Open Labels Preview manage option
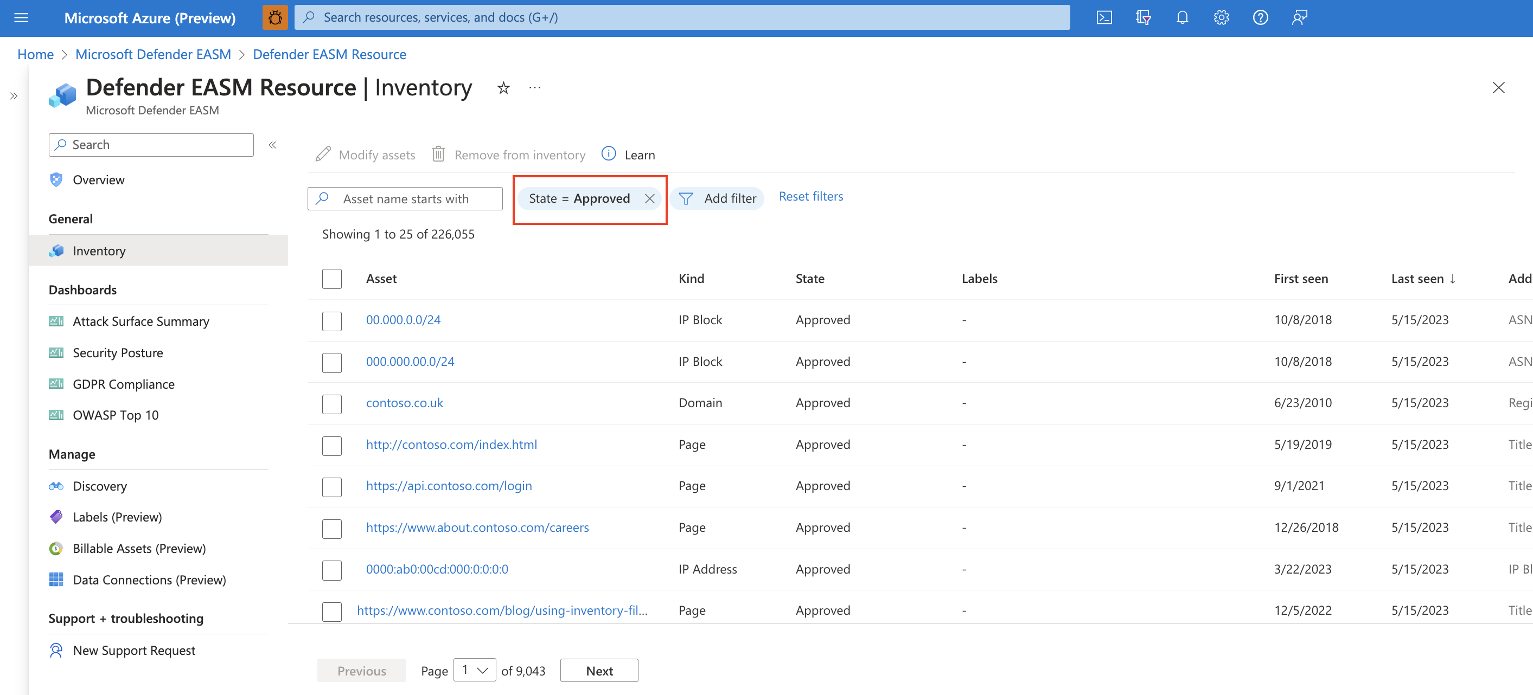This screenshot has width=1533, height=695. pyautogui.click(x=116, y=516)
